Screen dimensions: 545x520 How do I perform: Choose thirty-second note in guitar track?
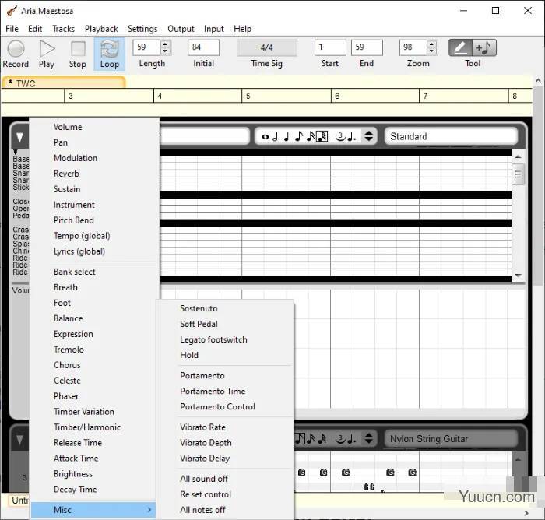(322, 439)
